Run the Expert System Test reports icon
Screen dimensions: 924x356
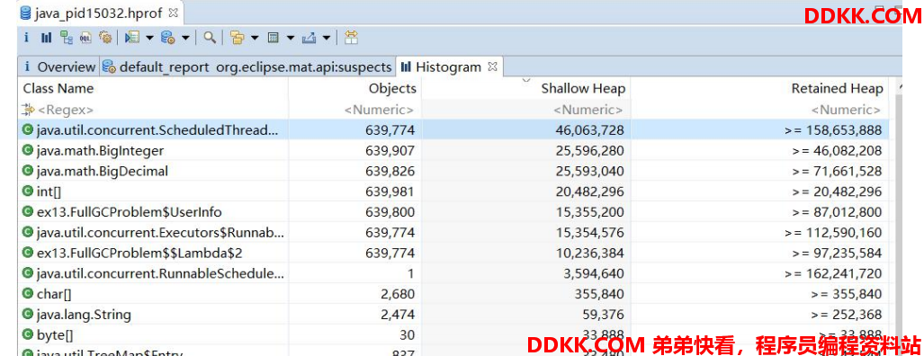point(132,39)
